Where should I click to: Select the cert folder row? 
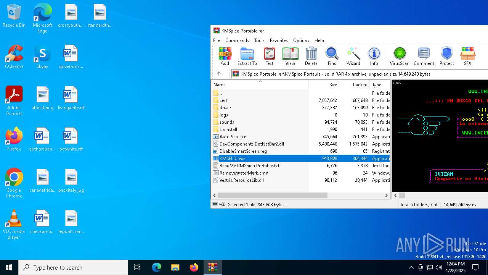300,100
